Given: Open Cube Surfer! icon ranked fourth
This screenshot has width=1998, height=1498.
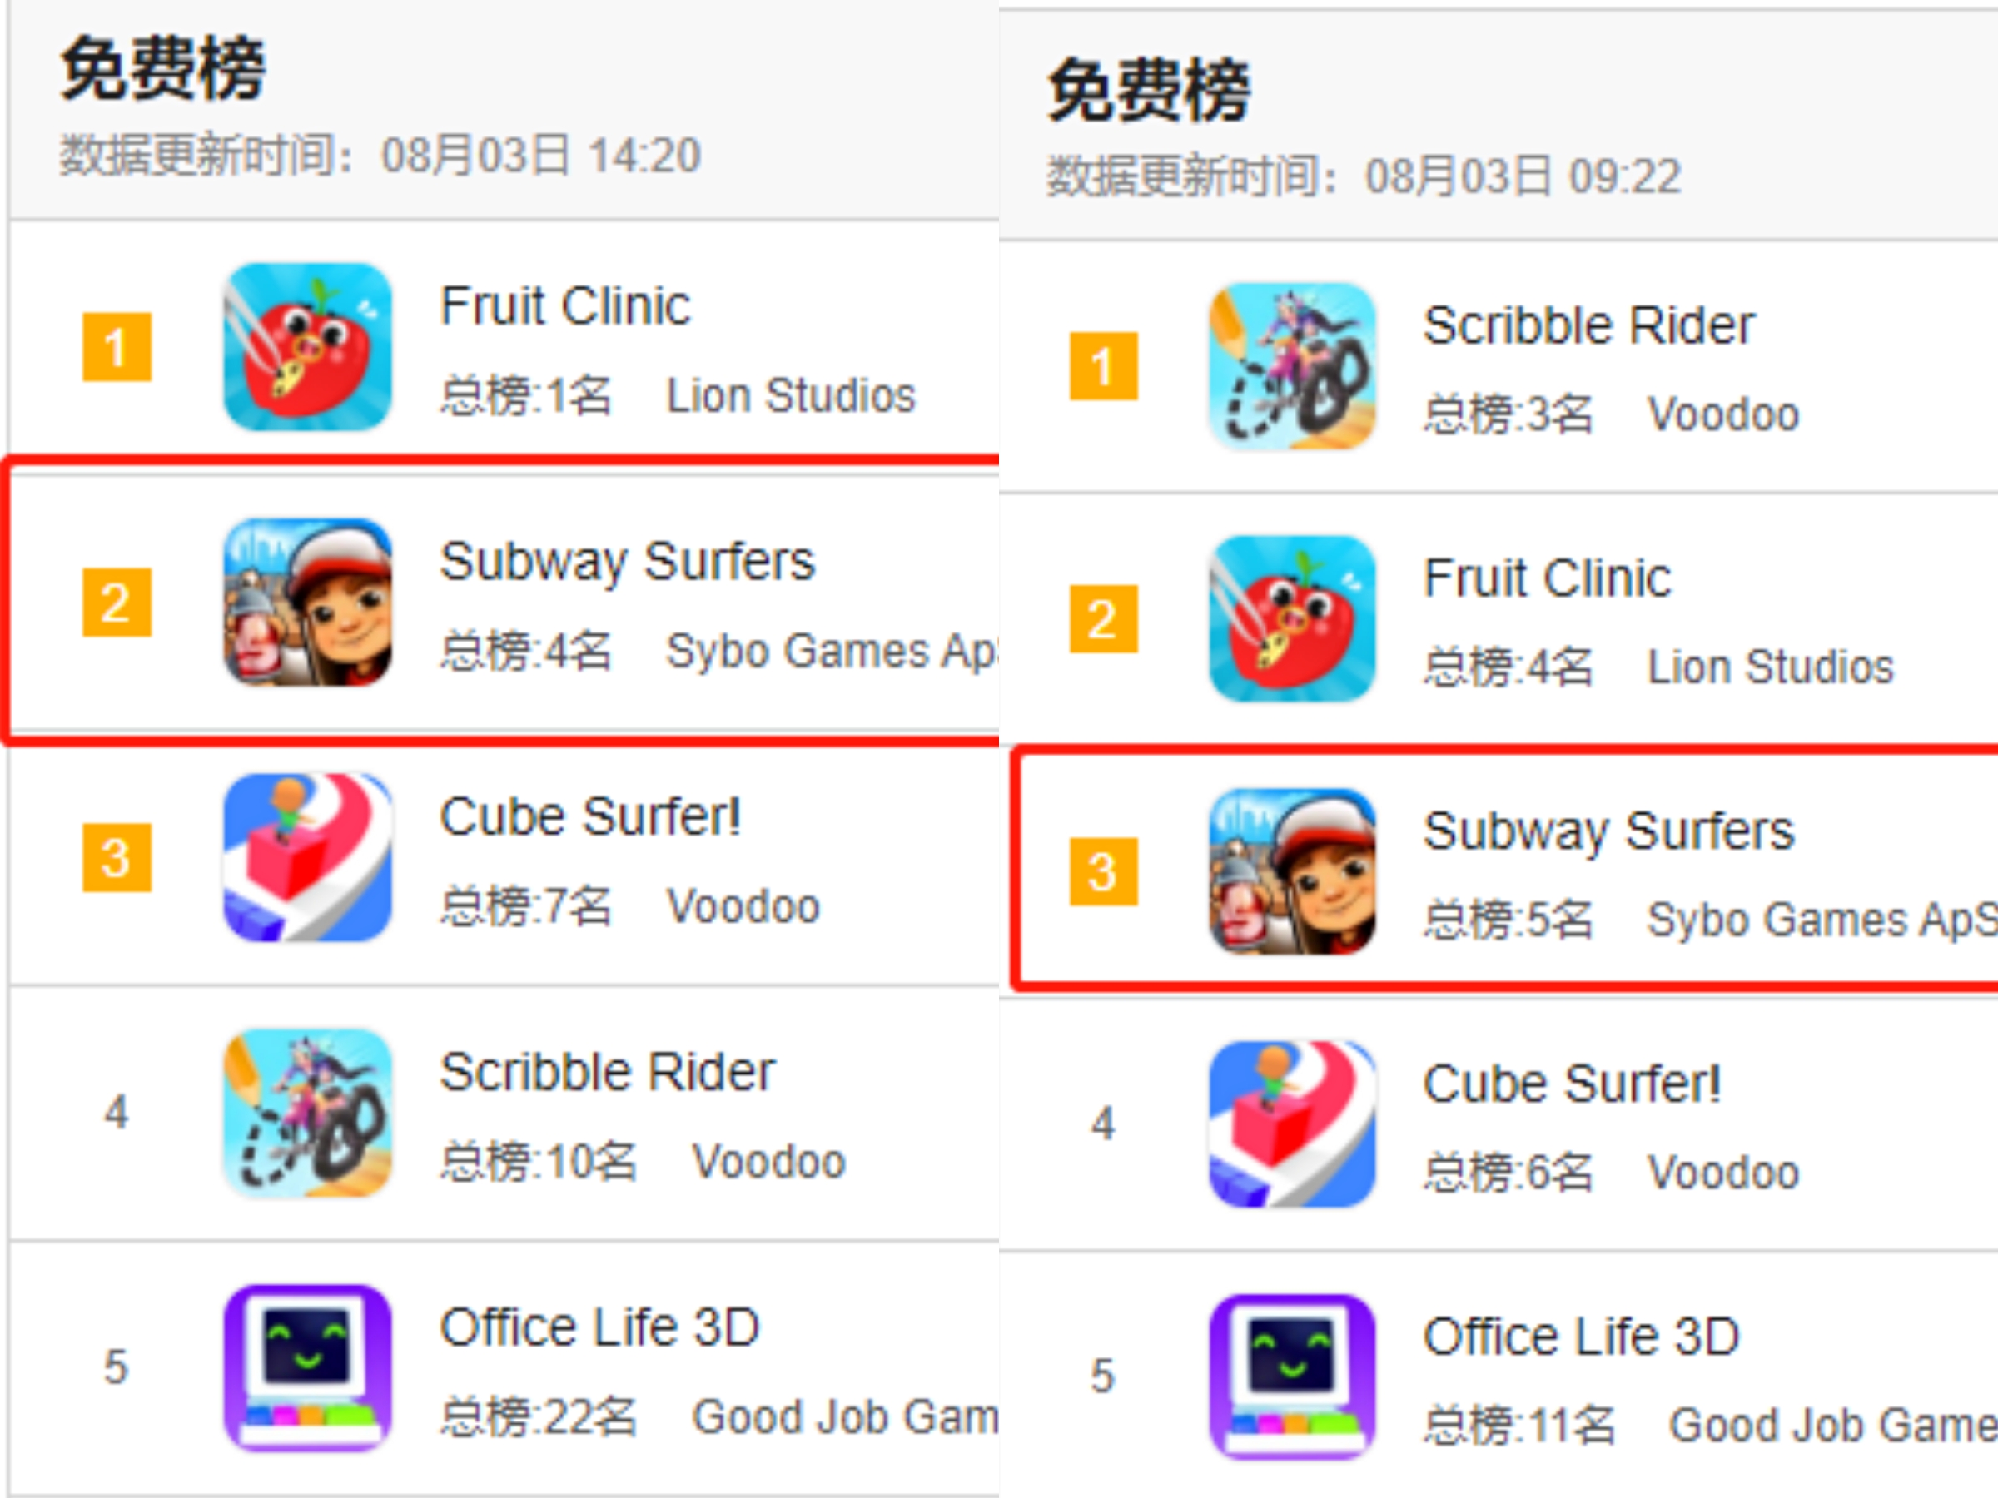Looking at the screenshot, I should click(x=1293, y=1124).
